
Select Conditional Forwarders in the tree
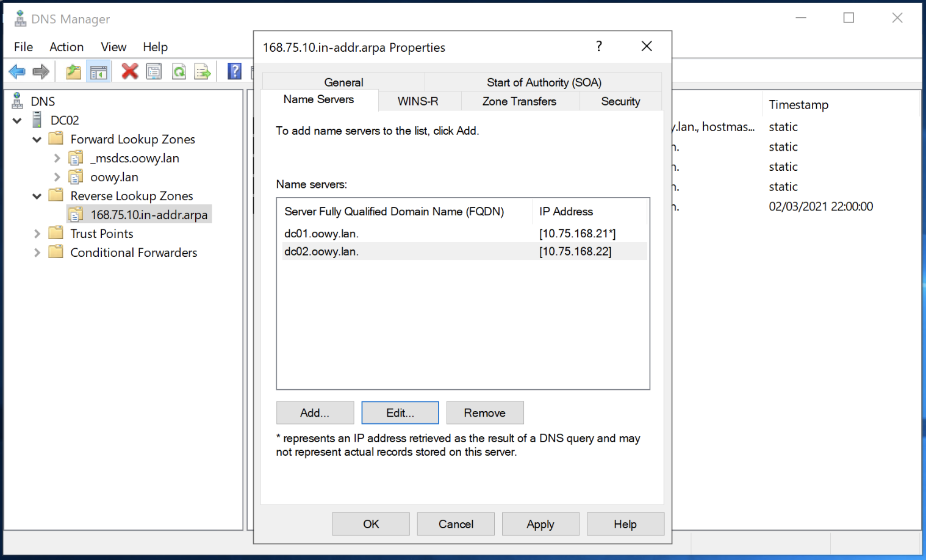coord(134,253)
